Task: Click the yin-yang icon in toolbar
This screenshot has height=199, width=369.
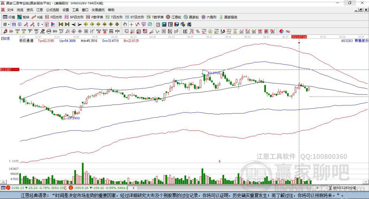Action: point(282,31)
